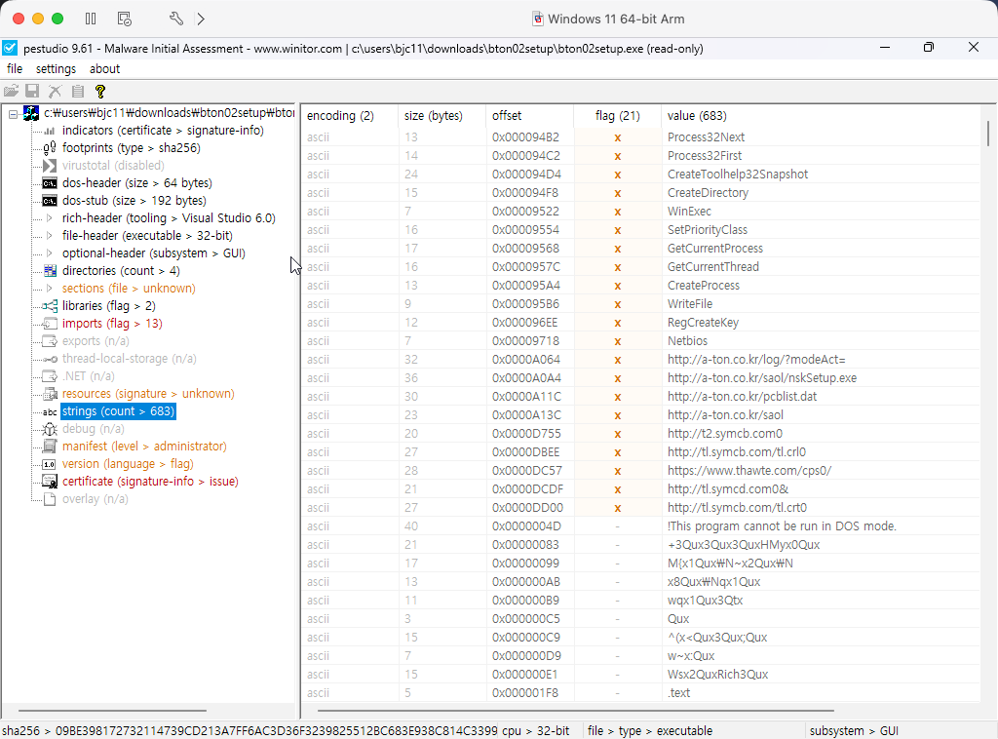Open the file menu
This screenshot has width=998, height=739.
click(x=15, y=69)
